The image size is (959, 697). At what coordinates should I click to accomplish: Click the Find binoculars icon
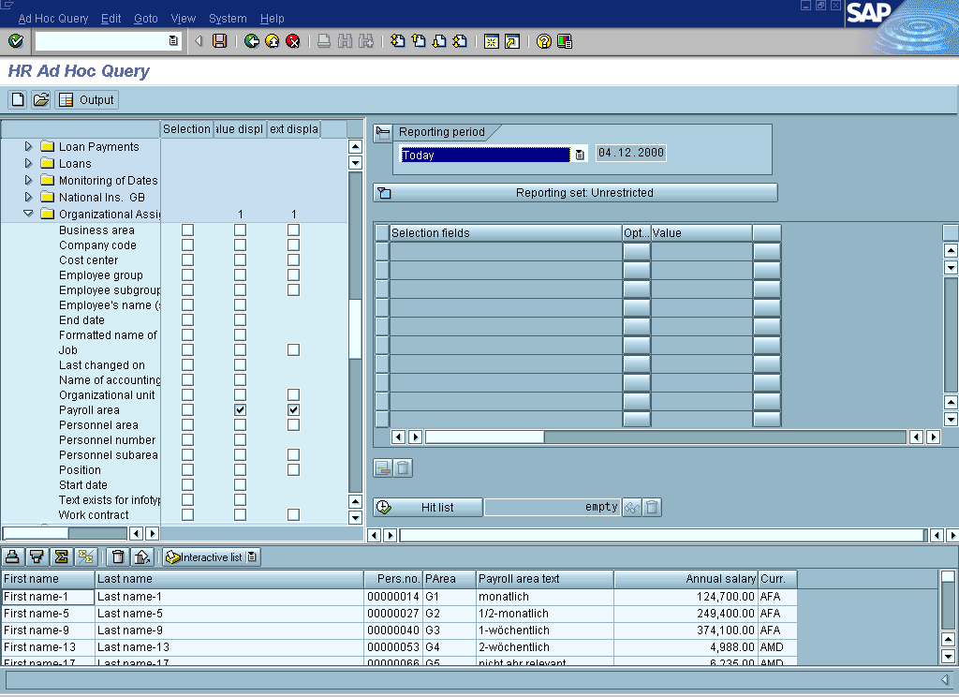click(x=345, y=41)
